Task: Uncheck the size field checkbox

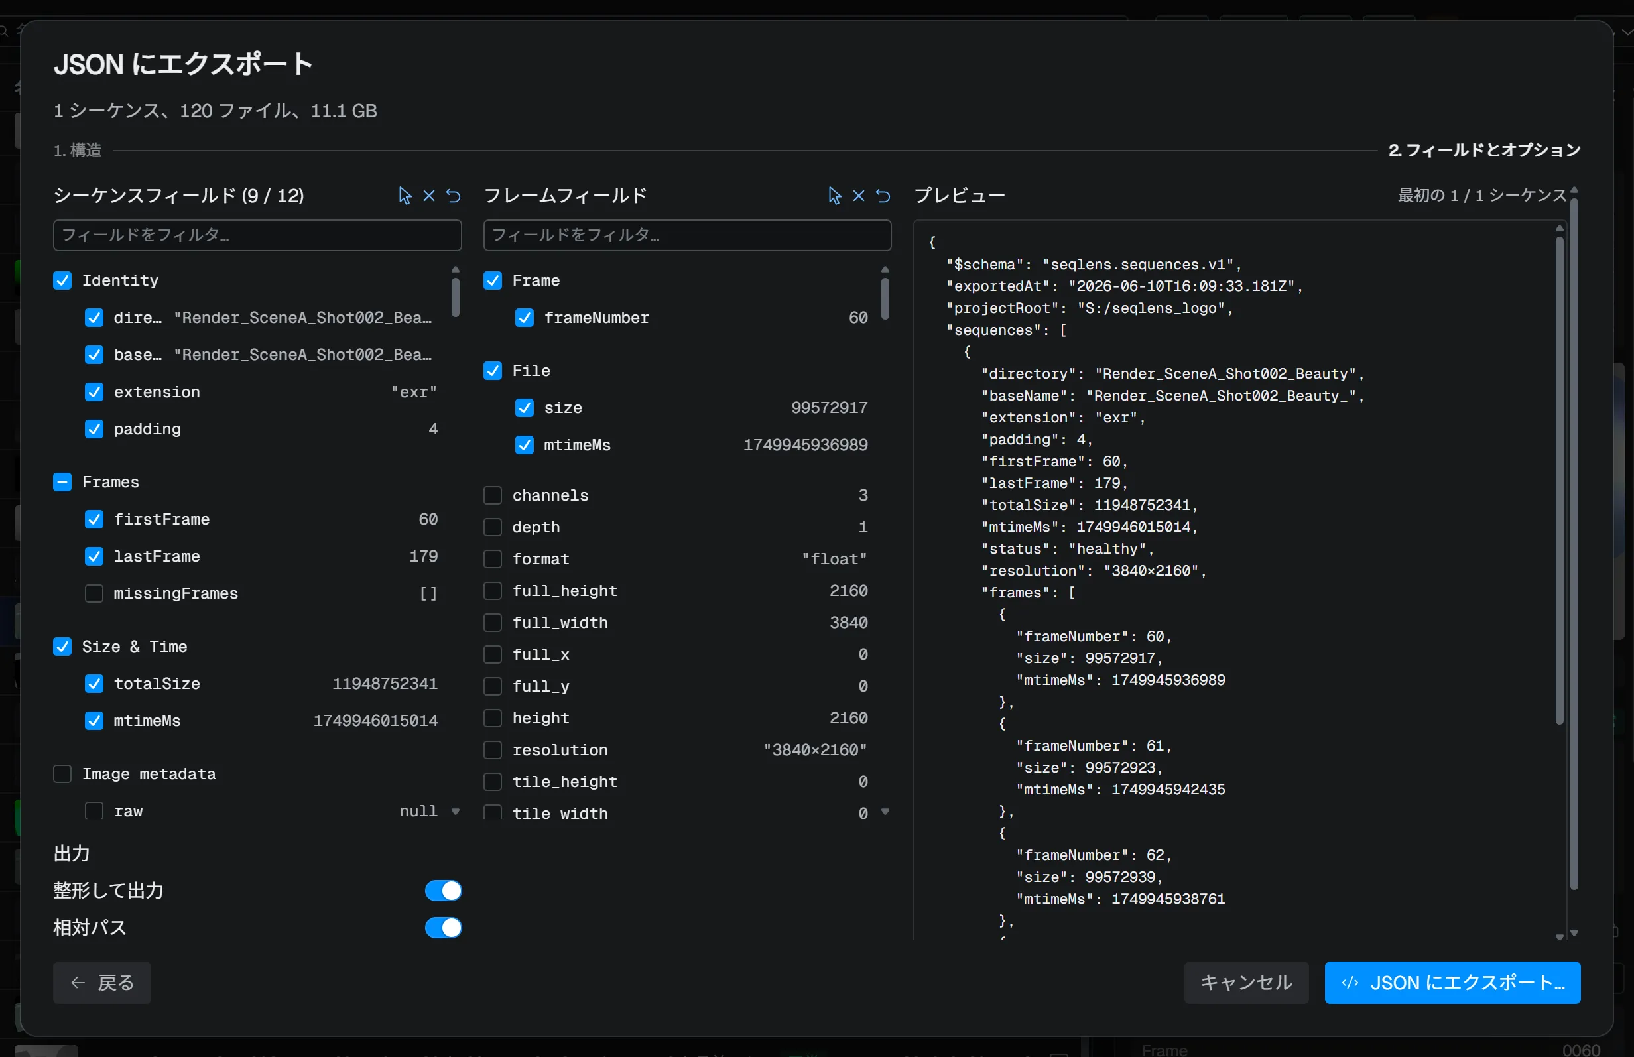Action: tap(525, 408)
